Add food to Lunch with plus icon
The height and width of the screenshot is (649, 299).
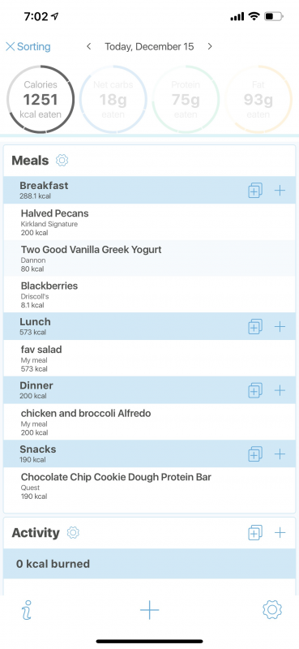tap(280, 326)
